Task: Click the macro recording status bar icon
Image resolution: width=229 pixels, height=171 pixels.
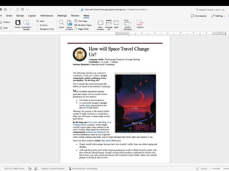Action: click(x=36, y=169)
